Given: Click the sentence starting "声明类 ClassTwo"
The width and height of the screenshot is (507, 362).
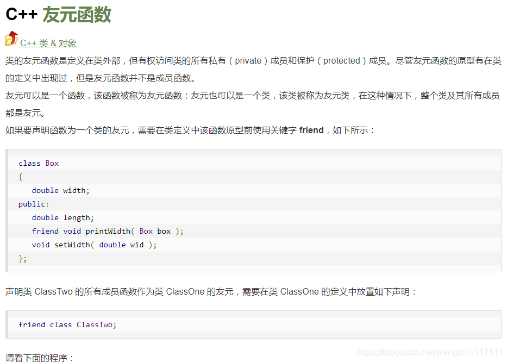Looking at the screenshot, I should [210, 292].
